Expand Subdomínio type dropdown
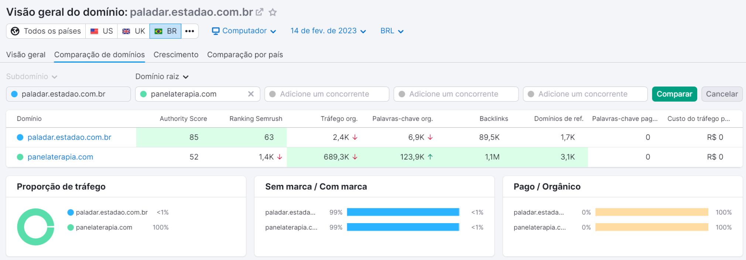Image resolution: width=746 pixels, height=260 pixels. 32,77
